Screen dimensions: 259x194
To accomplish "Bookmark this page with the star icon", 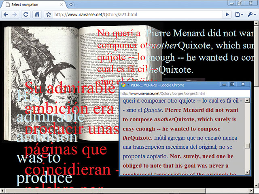I will click(49, 15).
